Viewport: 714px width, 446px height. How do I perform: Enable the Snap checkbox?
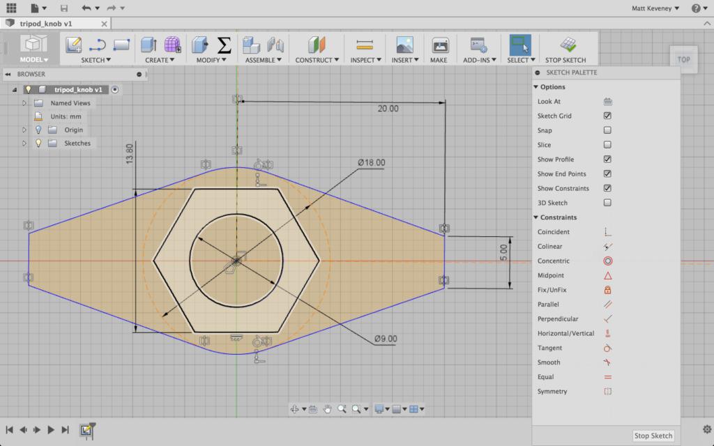607,130
